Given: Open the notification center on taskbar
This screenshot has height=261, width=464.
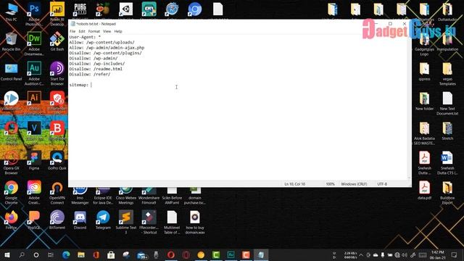Looking at the screenshot, I should point(455,254).
